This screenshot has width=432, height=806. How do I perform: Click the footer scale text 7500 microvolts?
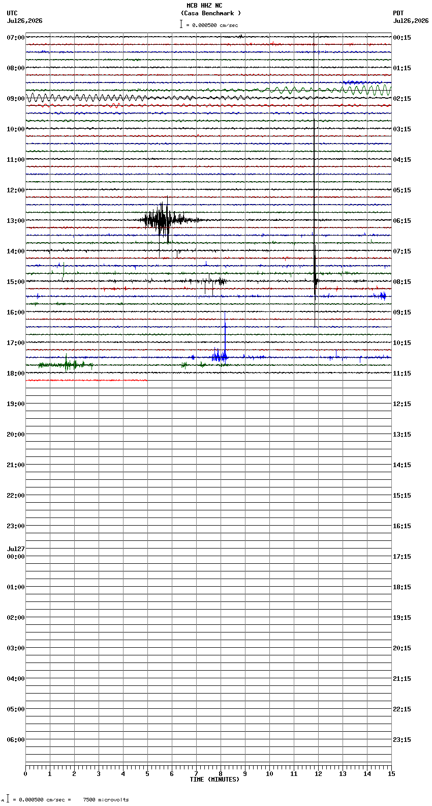[106, 800]
